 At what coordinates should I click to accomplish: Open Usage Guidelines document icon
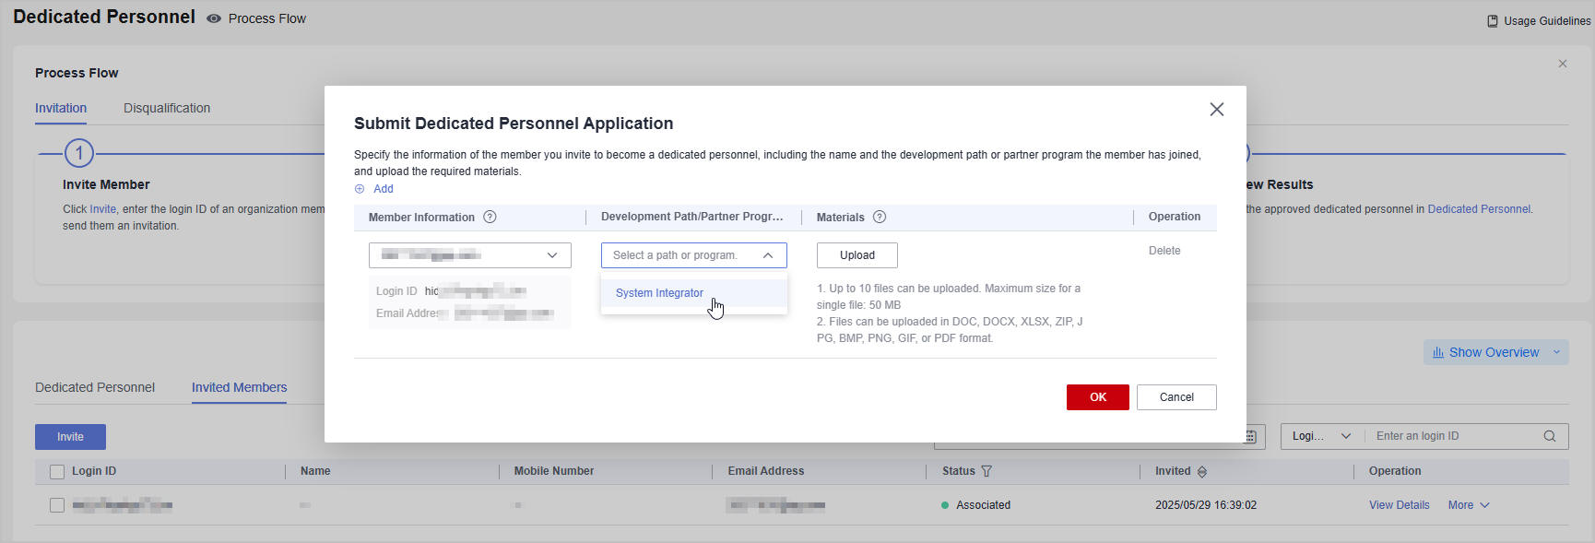tap(1493, 21)
